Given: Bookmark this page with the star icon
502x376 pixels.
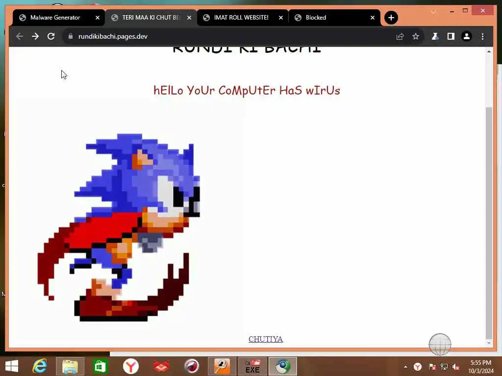Looking at the screenshot, I should [x=416, y=36].
